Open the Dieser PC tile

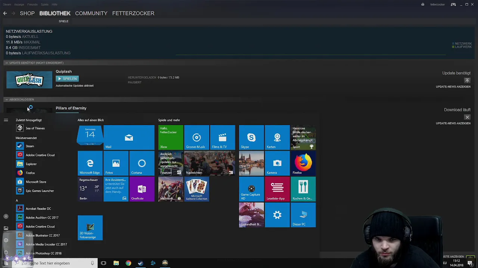(x=303, y=215)
